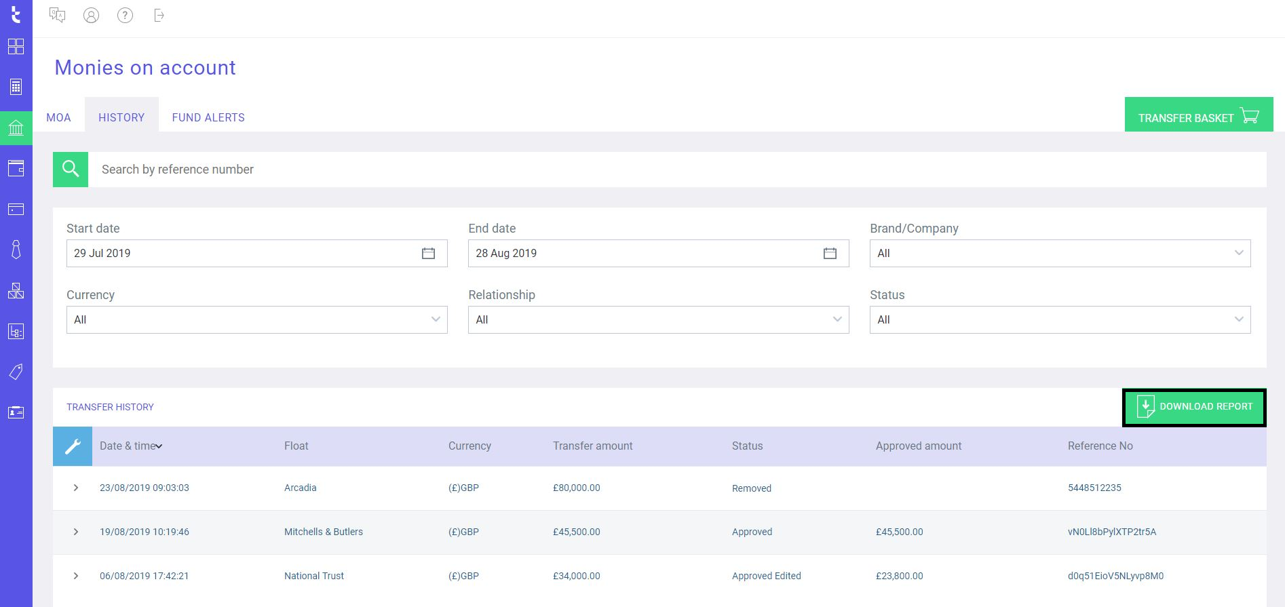Switch to the MOA tab
The image size is (1285, 607).
point(58,117)
